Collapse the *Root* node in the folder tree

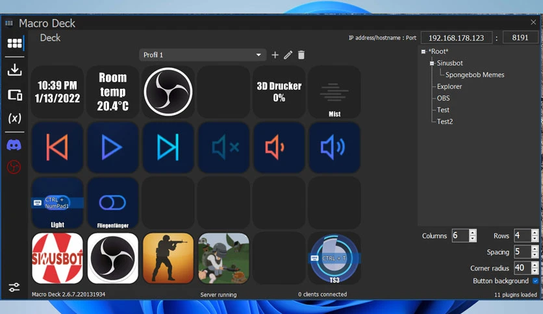pos(423,51)
